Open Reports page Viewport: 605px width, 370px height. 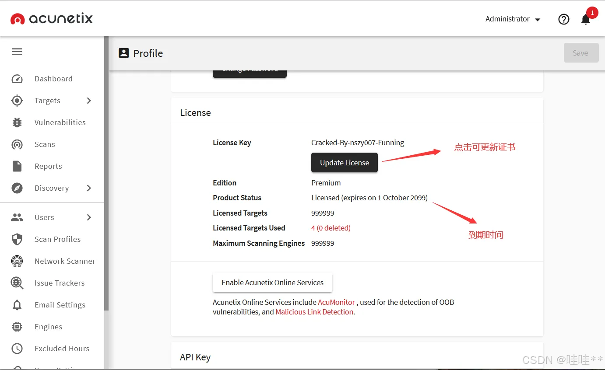pos(48,166)
